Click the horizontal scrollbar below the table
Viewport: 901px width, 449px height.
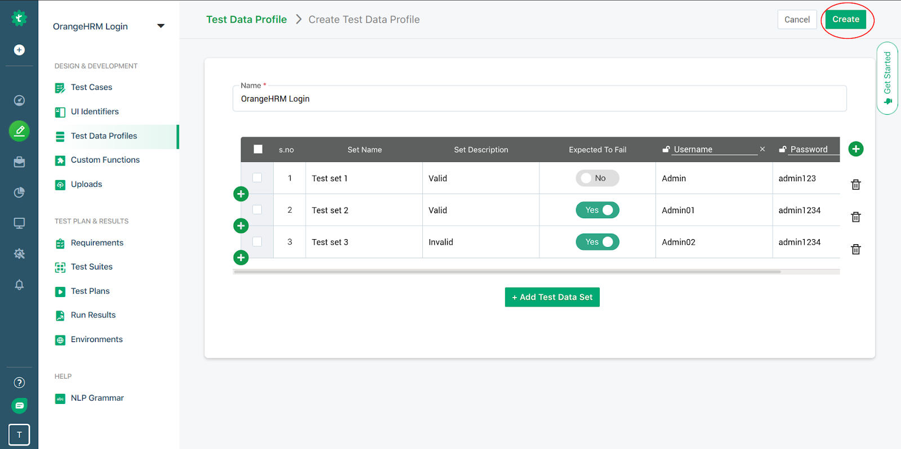(x=507, y=272)
